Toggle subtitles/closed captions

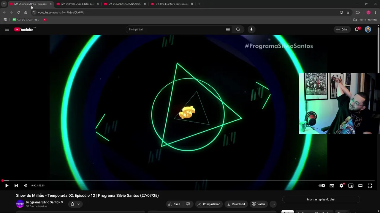tap(332, 185)
